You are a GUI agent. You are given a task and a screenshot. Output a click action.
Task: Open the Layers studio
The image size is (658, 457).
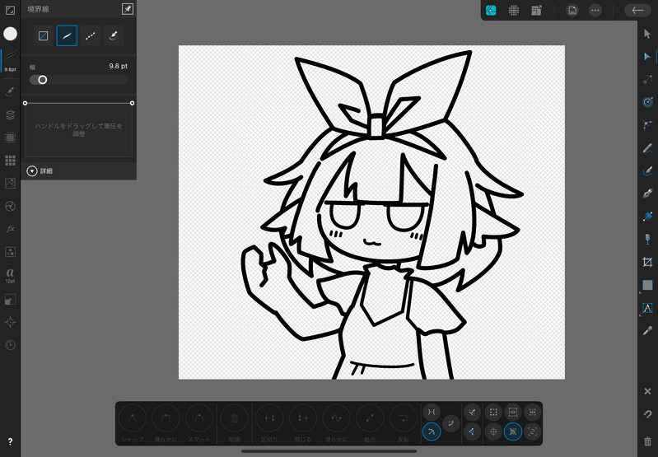pyautogui.click(x=10, y=115)
